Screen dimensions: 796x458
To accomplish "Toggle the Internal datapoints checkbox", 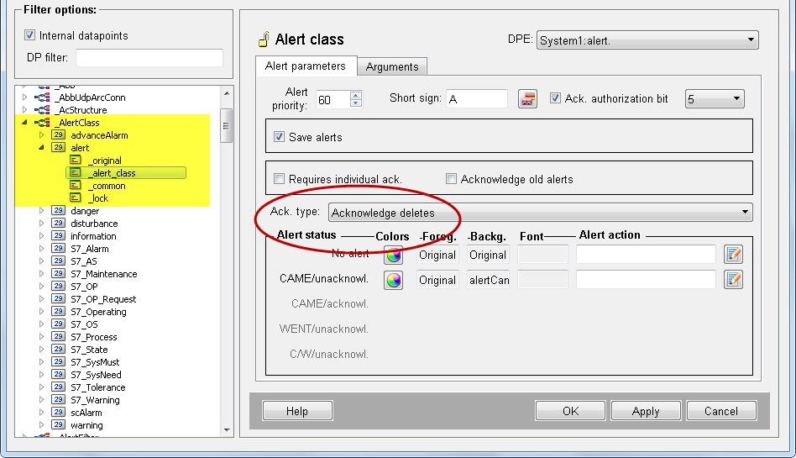I will 30,35.
